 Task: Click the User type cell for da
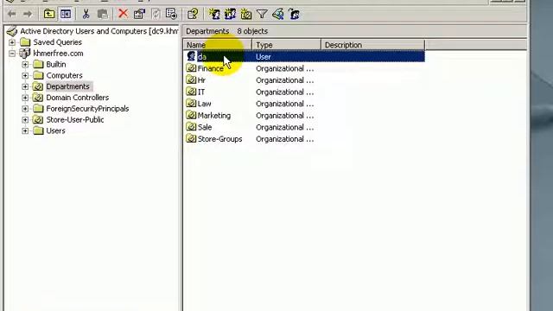pos(264,57)
